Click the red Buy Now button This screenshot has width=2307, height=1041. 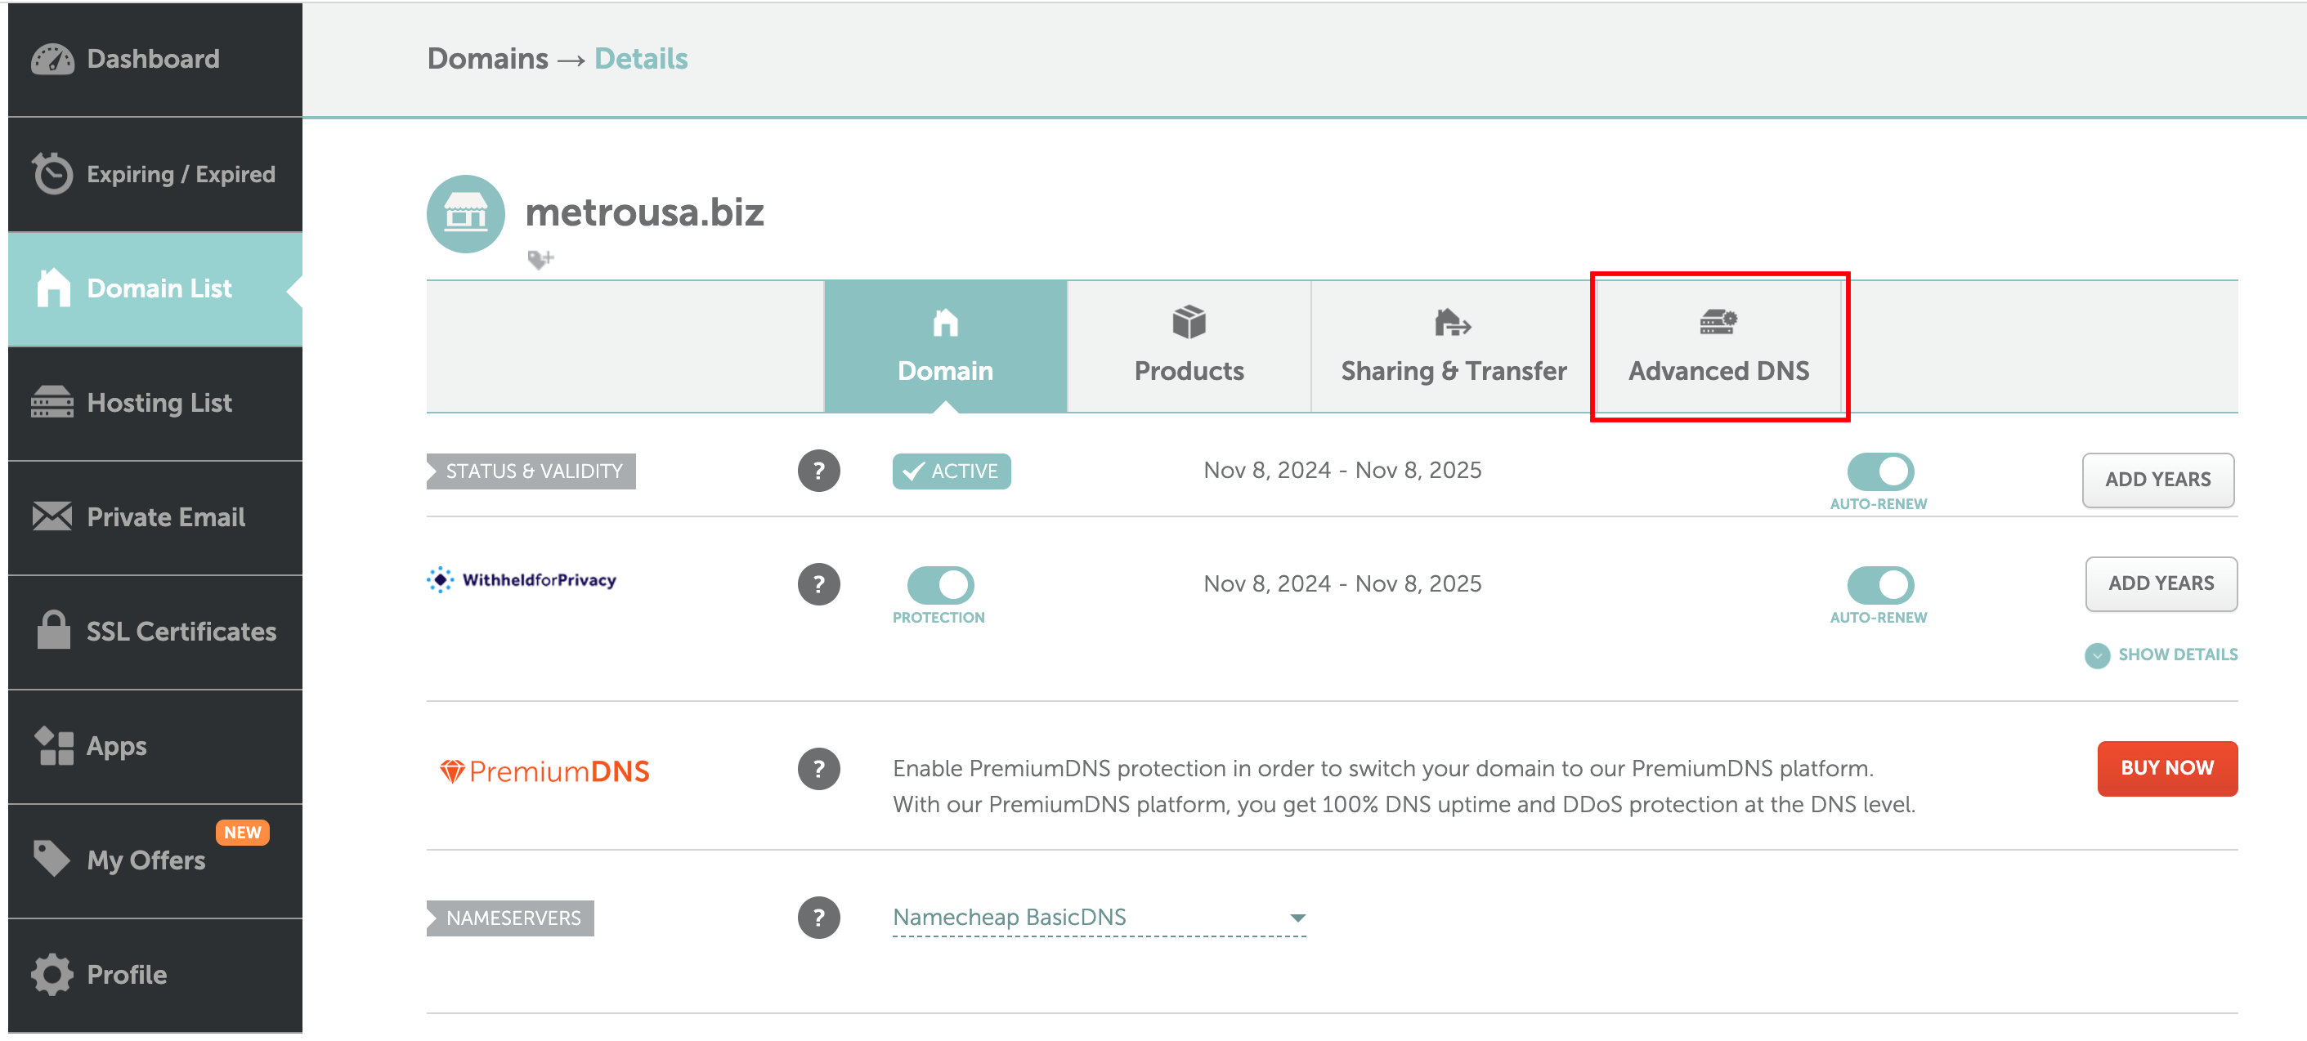coord(2165,768)
